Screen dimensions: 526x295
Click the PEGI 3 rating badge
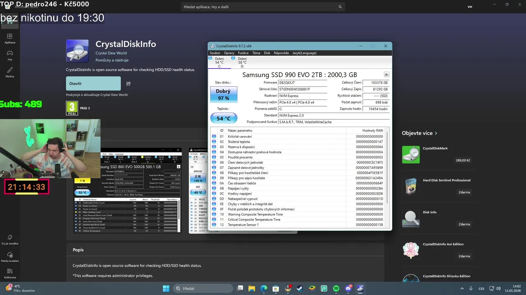[x=72, y=108]
